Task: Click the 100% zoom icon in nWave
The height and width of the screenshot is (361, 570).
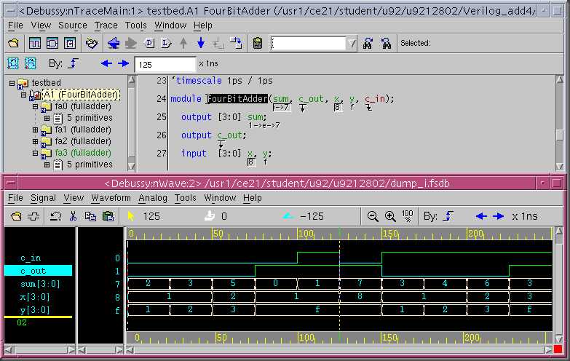Action: (x=408, y=216)
